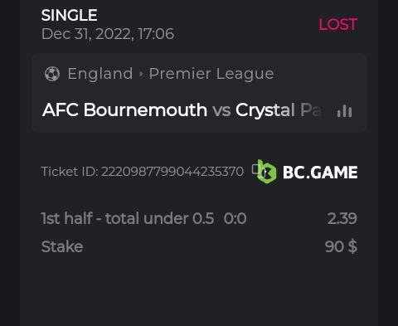Image resolution: width=398 pixels, height=326 pixels.
Task: Click the LOST status label
Action: [x=338, y=24]
